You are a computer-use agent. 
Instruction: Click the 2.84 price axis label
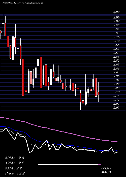116,29
